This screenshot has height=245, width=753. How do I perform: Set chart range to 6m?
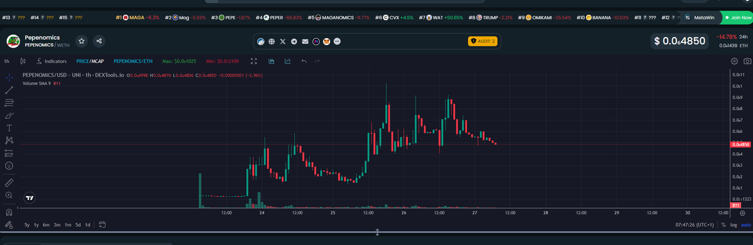pyautogui.click(x=46, y=224)
